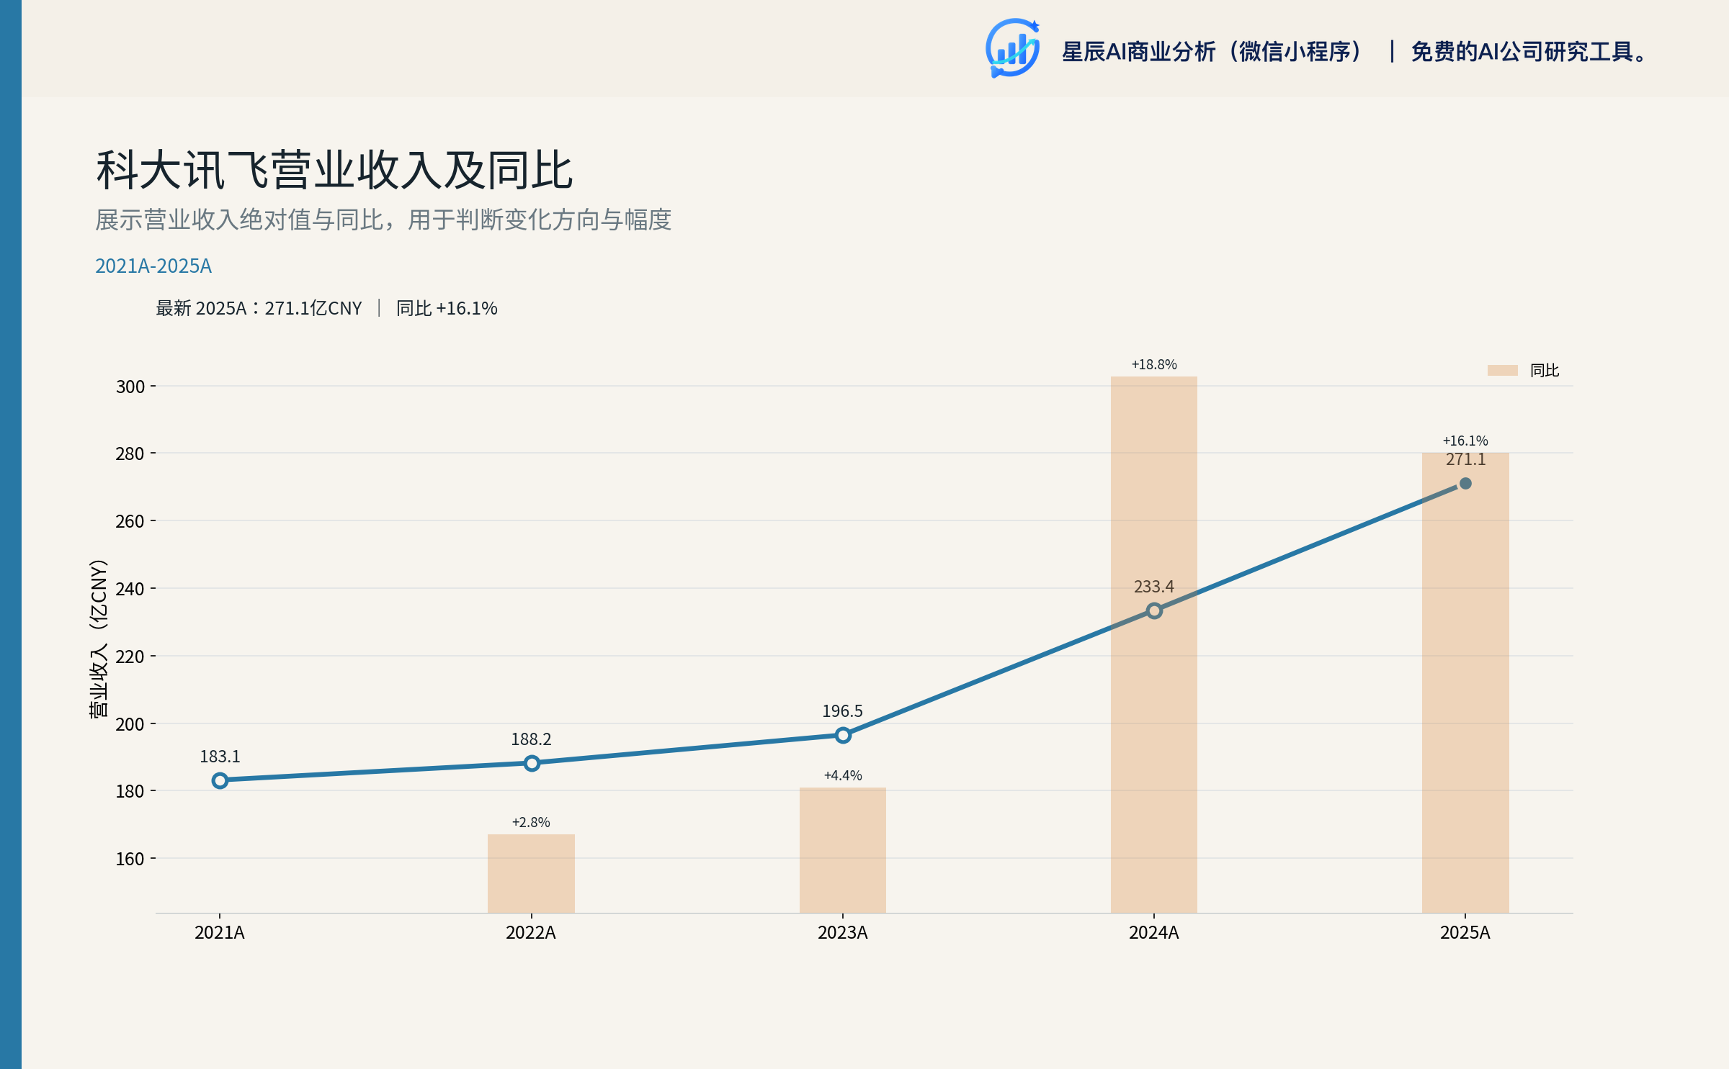
Task: Click the 180 y-axis tick label
Action: click(x=130, y=791)
